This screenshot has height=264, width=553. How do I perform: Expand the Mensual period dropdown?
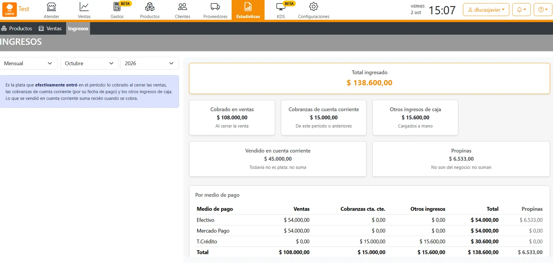click(28, 63)
